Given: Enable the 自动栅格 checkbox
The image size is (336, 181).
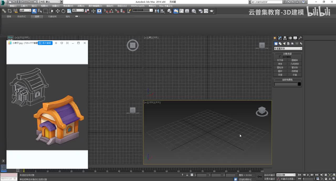Looking at the screenshot, I should click(x=280, y=57).
